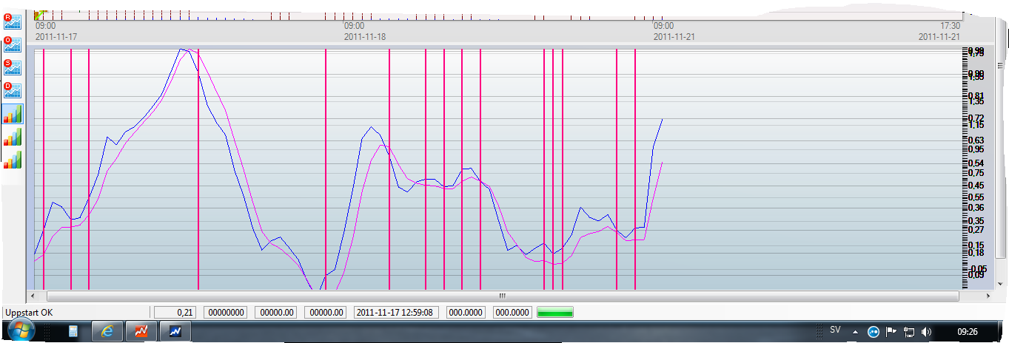Switch to the blue chart app in taskbar
The image size is (1009, 343).
[175, 332]
